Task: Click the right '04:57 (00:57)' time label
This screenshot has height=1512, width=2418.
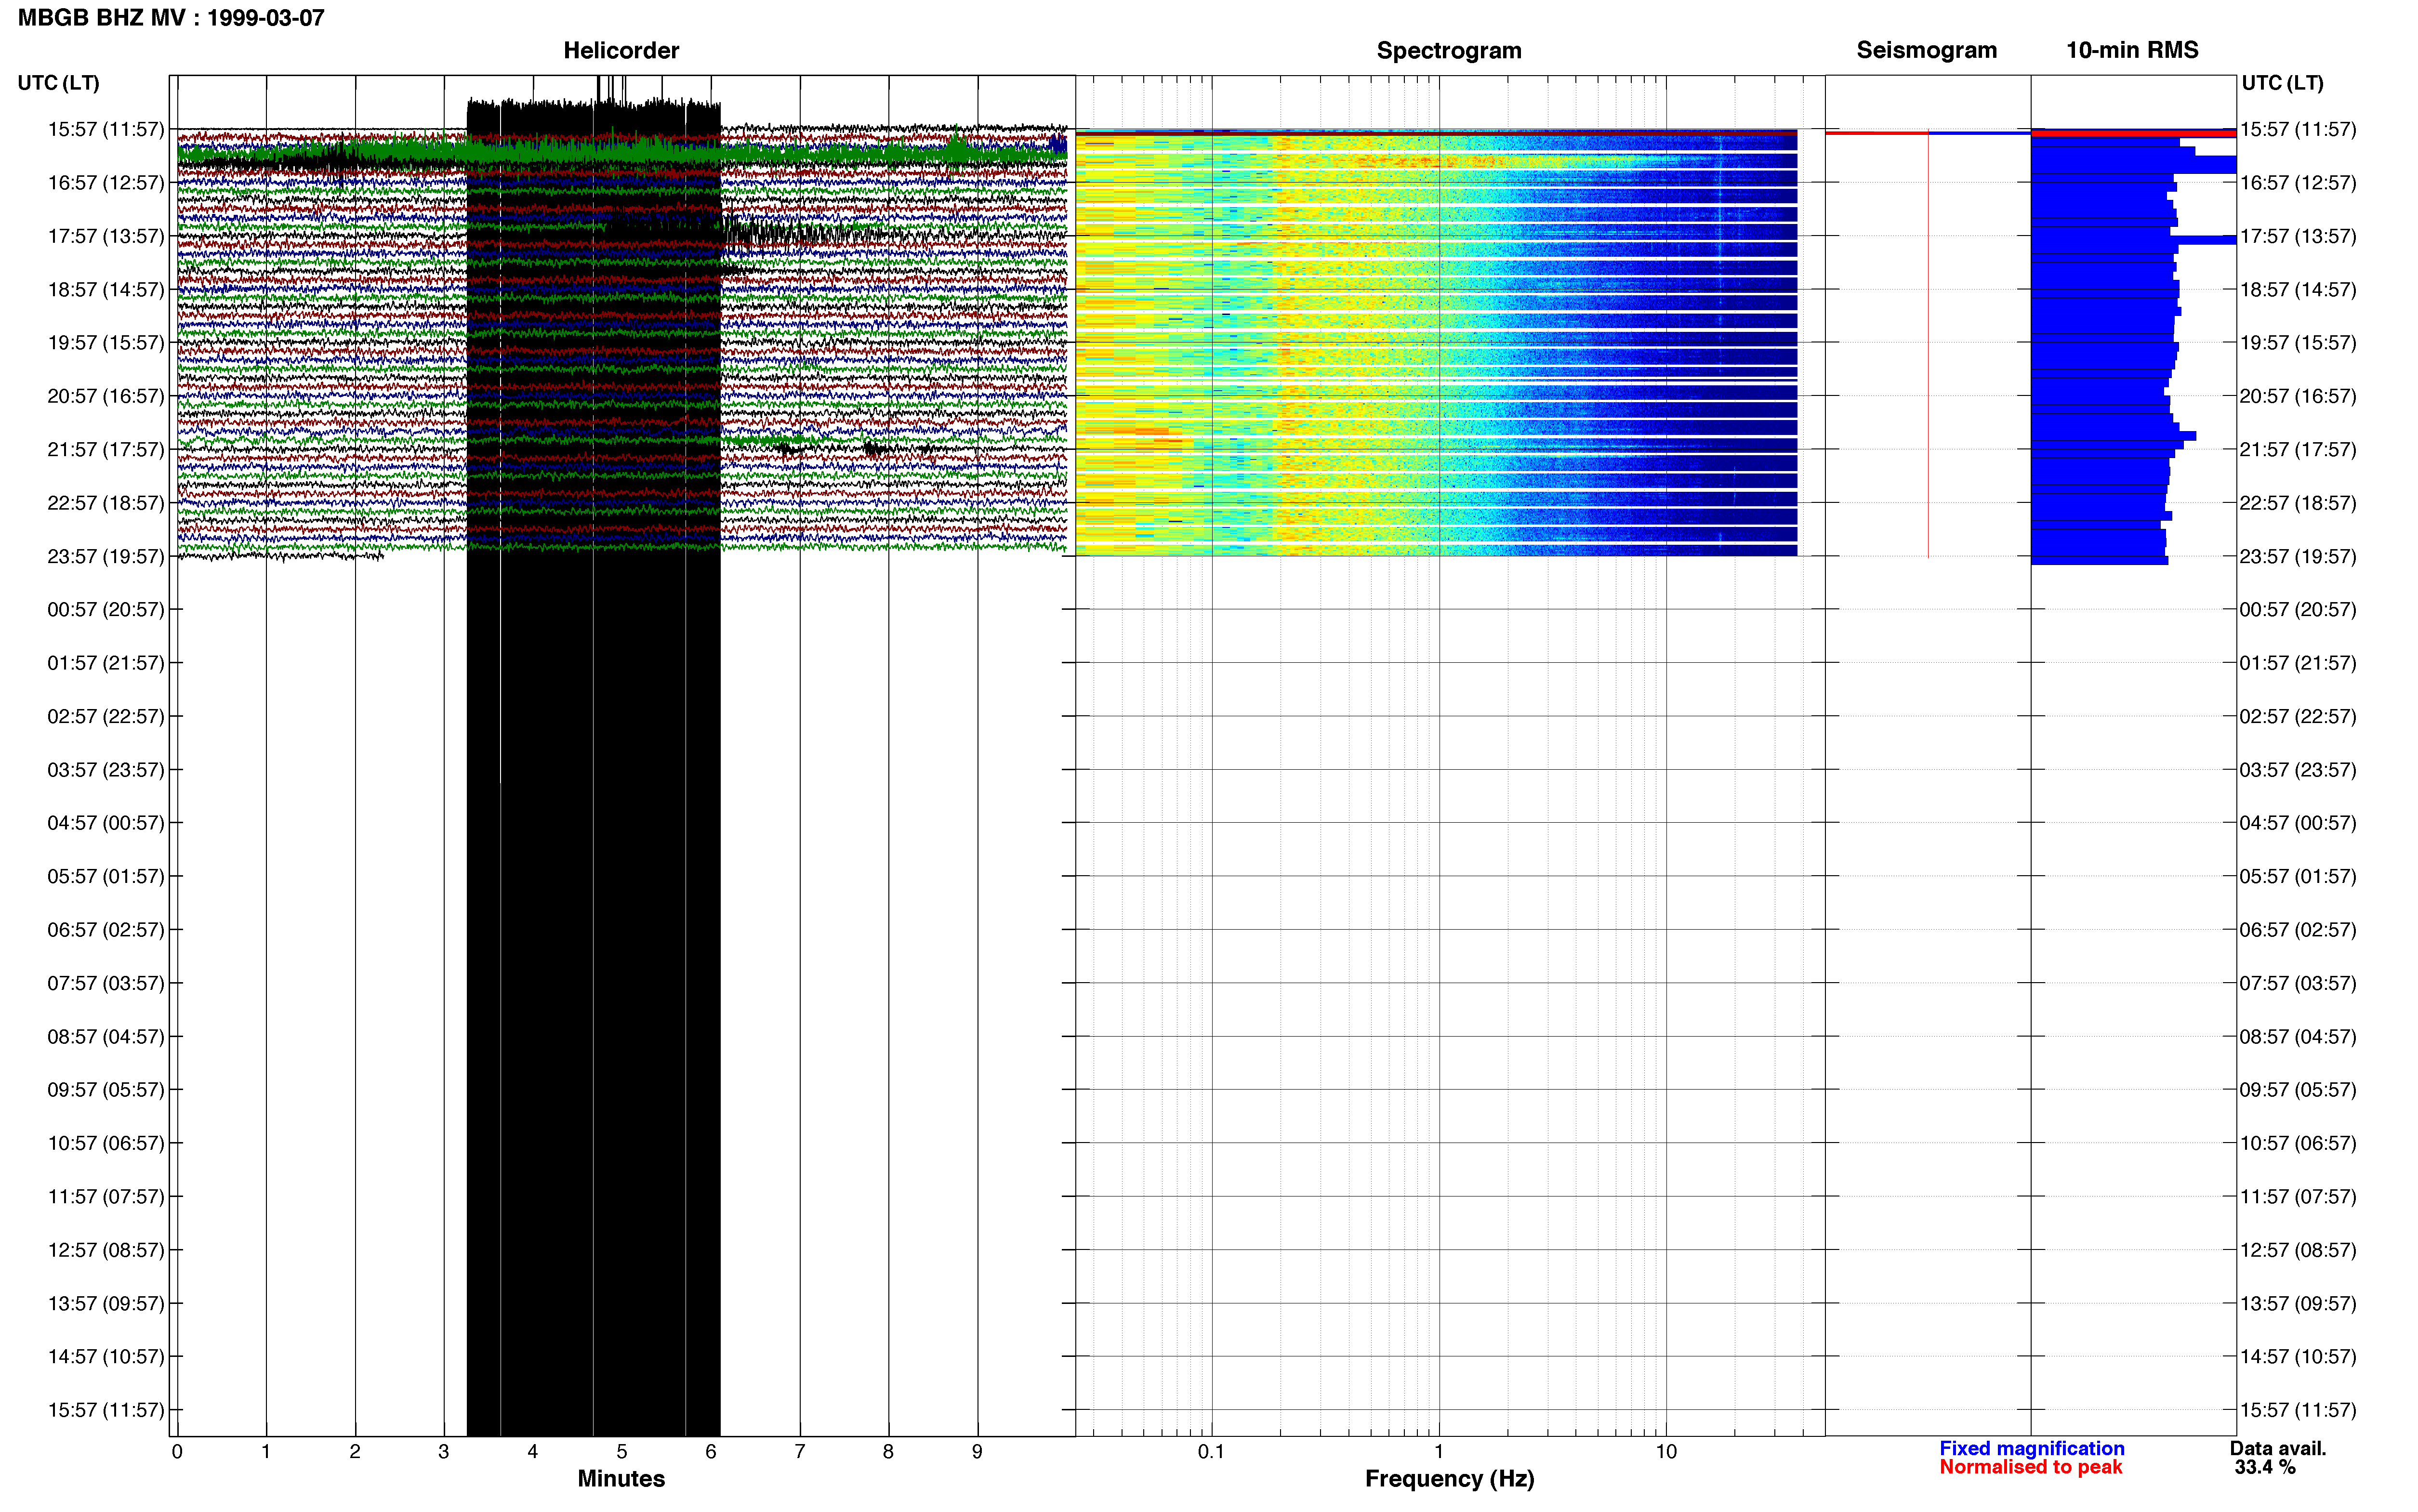Action: 2297,822
